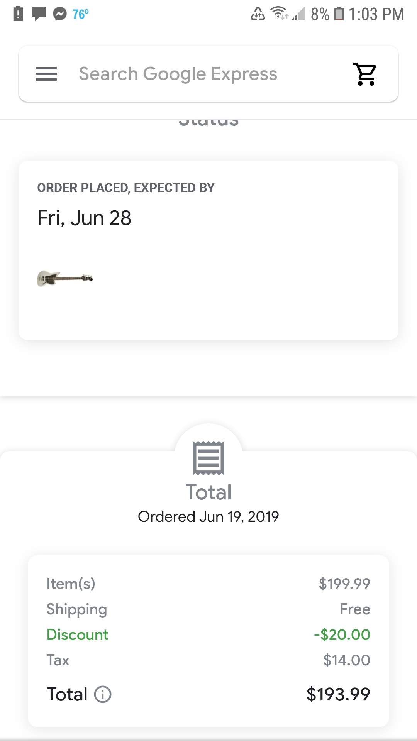Tap the $193.99 order total
The height and width of the screenshot is (741, 417).
338,694
